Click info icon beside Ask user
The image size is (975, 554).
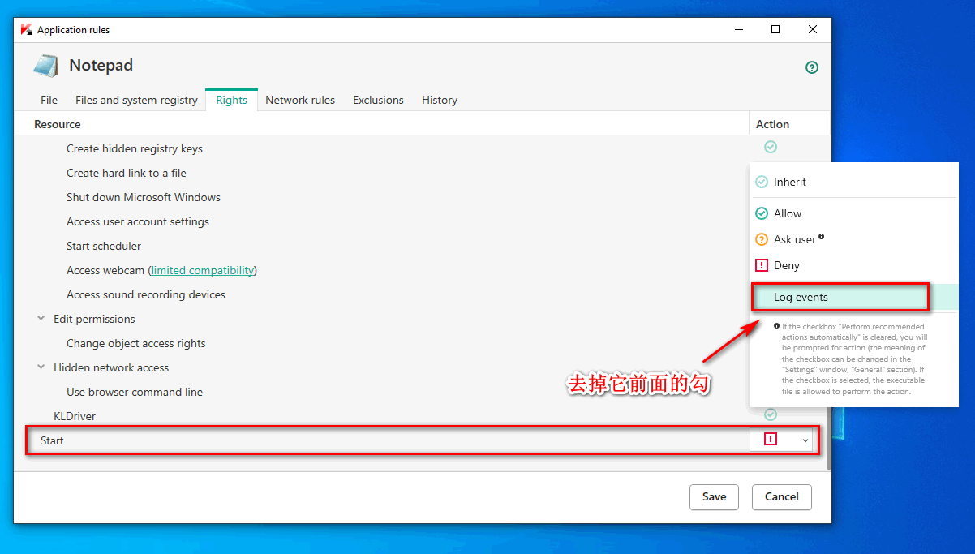(x=822, y=237)
